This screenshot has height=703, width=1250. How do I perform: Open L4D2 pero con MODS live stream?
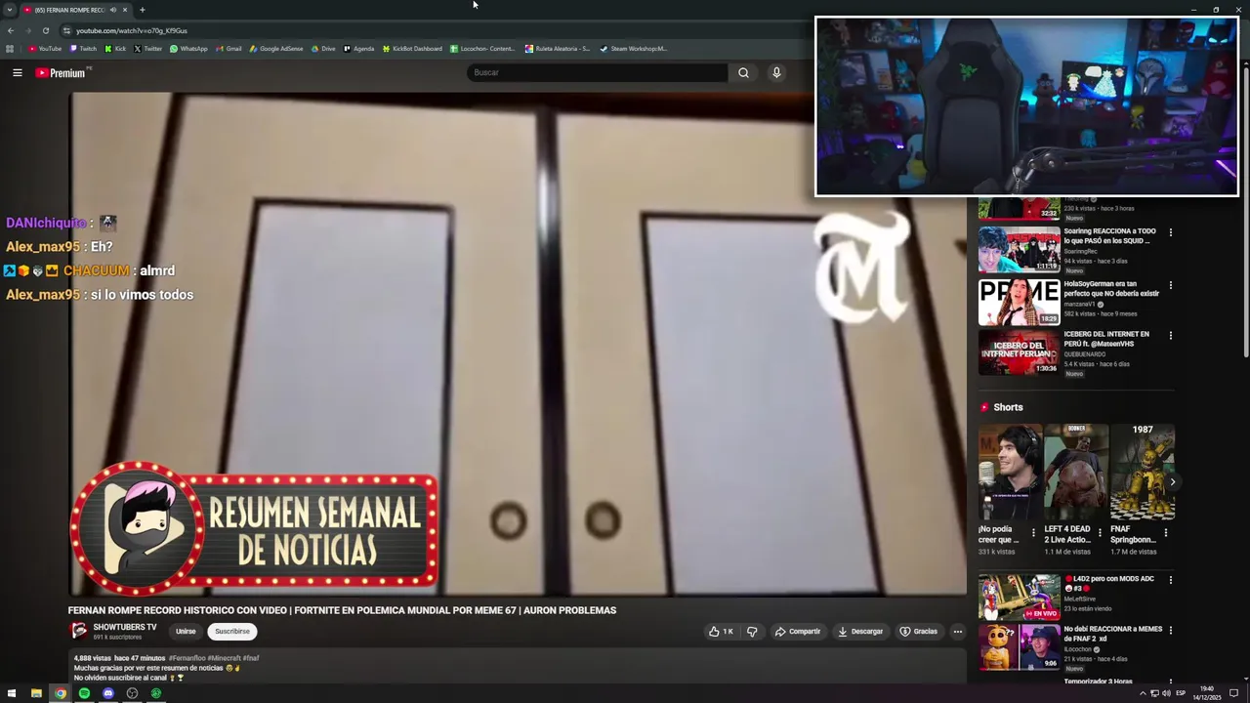[x=1020, y=598]
